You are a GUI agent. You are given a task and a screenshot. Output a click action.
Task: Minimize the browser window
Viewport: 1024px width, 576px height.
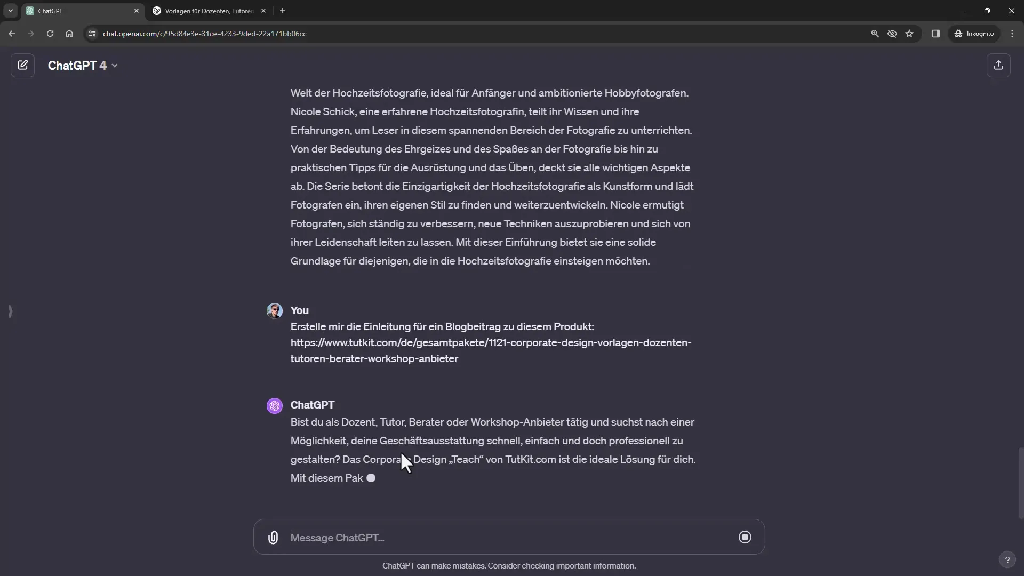point(963,11)
